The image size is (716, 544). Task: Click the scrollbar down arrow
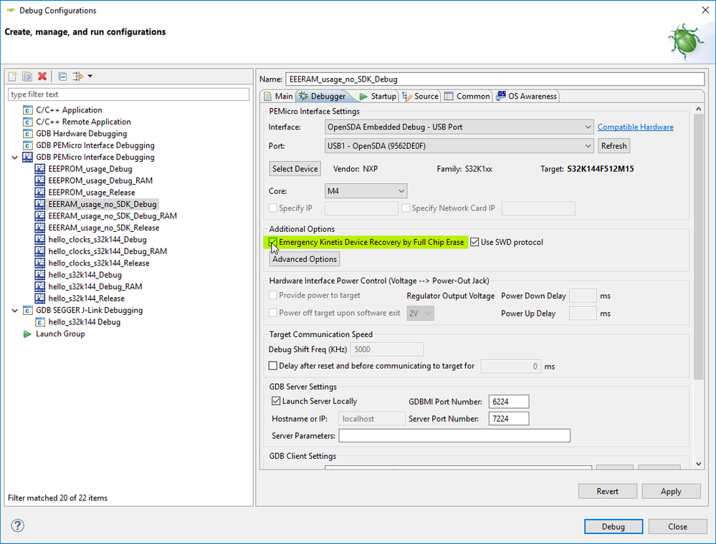[698, 464]
